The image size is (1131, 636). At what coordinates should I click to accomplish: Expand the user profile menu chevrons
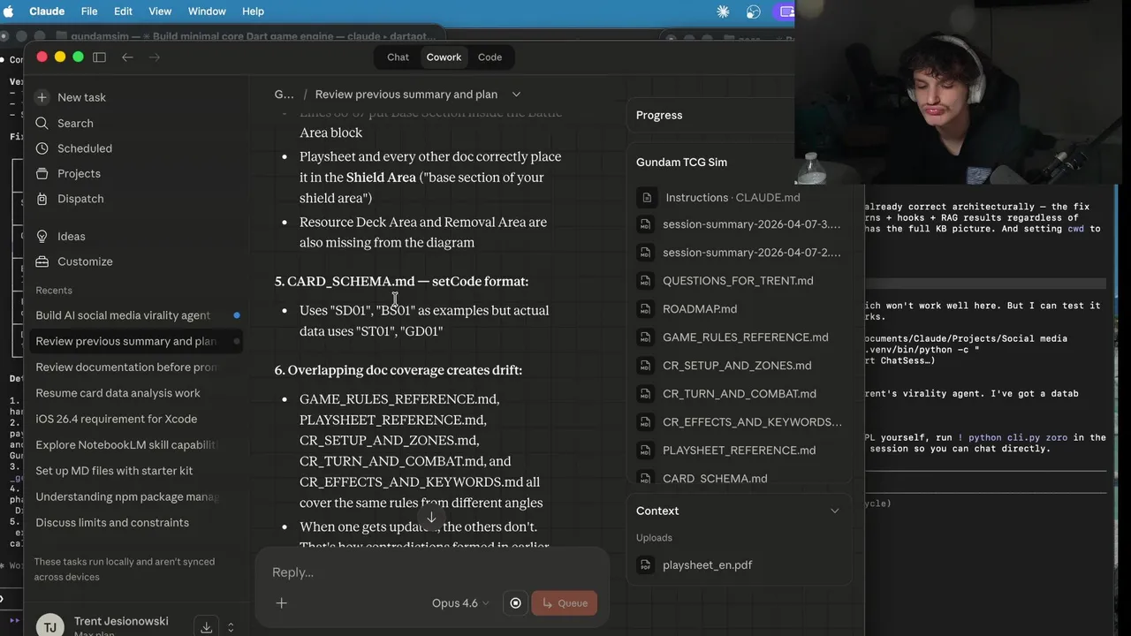(231, 627)
